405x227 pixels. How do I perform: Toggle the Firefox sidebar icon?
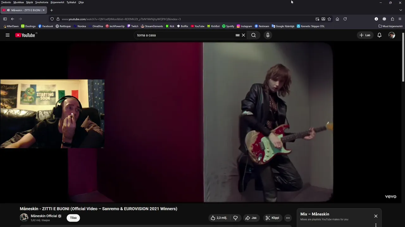5,19
